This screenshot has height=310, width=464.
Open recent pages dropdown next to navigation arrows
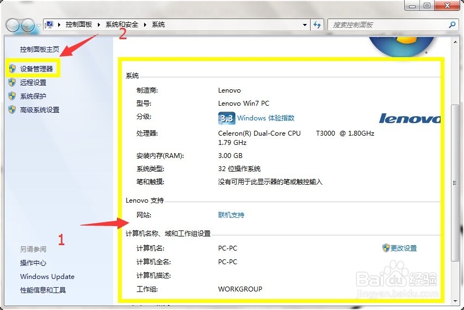pyautogui.click(x=39, y=26)
